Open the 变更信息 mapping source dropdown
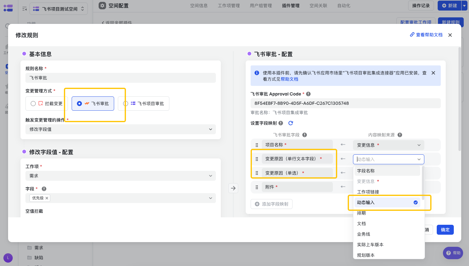The width and height of the screenshot is (469, 266). (389, 145)
